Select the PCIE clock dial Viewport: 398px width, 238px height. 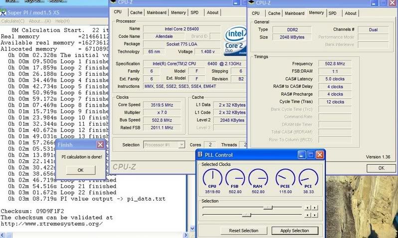click(285, 179)
